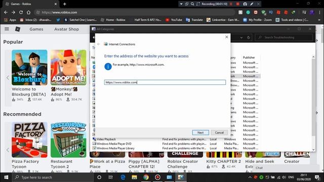This screenshot has height=182, width=324.
Task: Open Adopt Me game thumbnail
Action: tap(68, 67)
